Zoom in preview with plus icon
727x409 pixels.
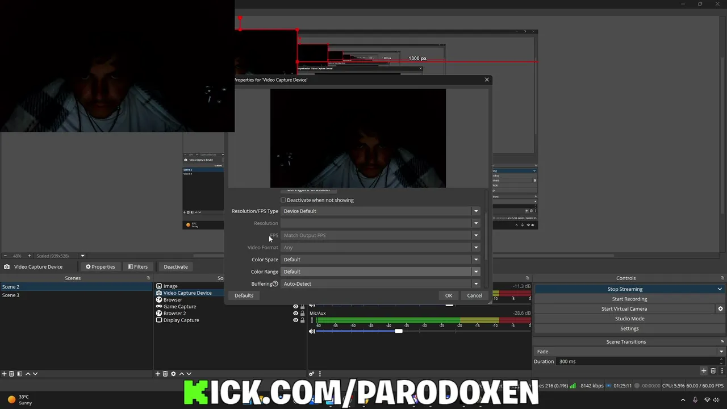click(30, 256)
